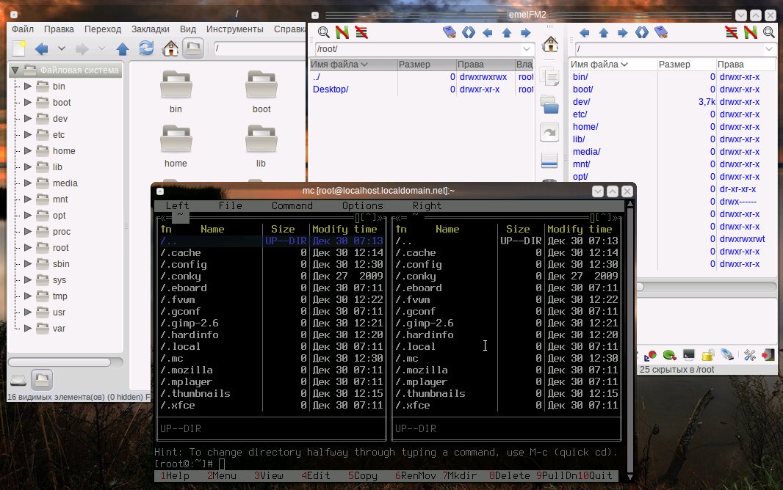Click emelFM2 center rename bar icon

point(550,161)
